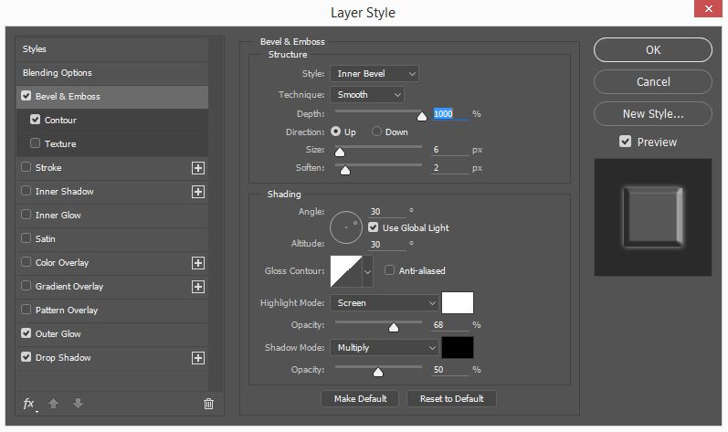728x432 pixels.
Task: Enable the Pattern Overlay checkbox
Action: click(x=26, y=309)
